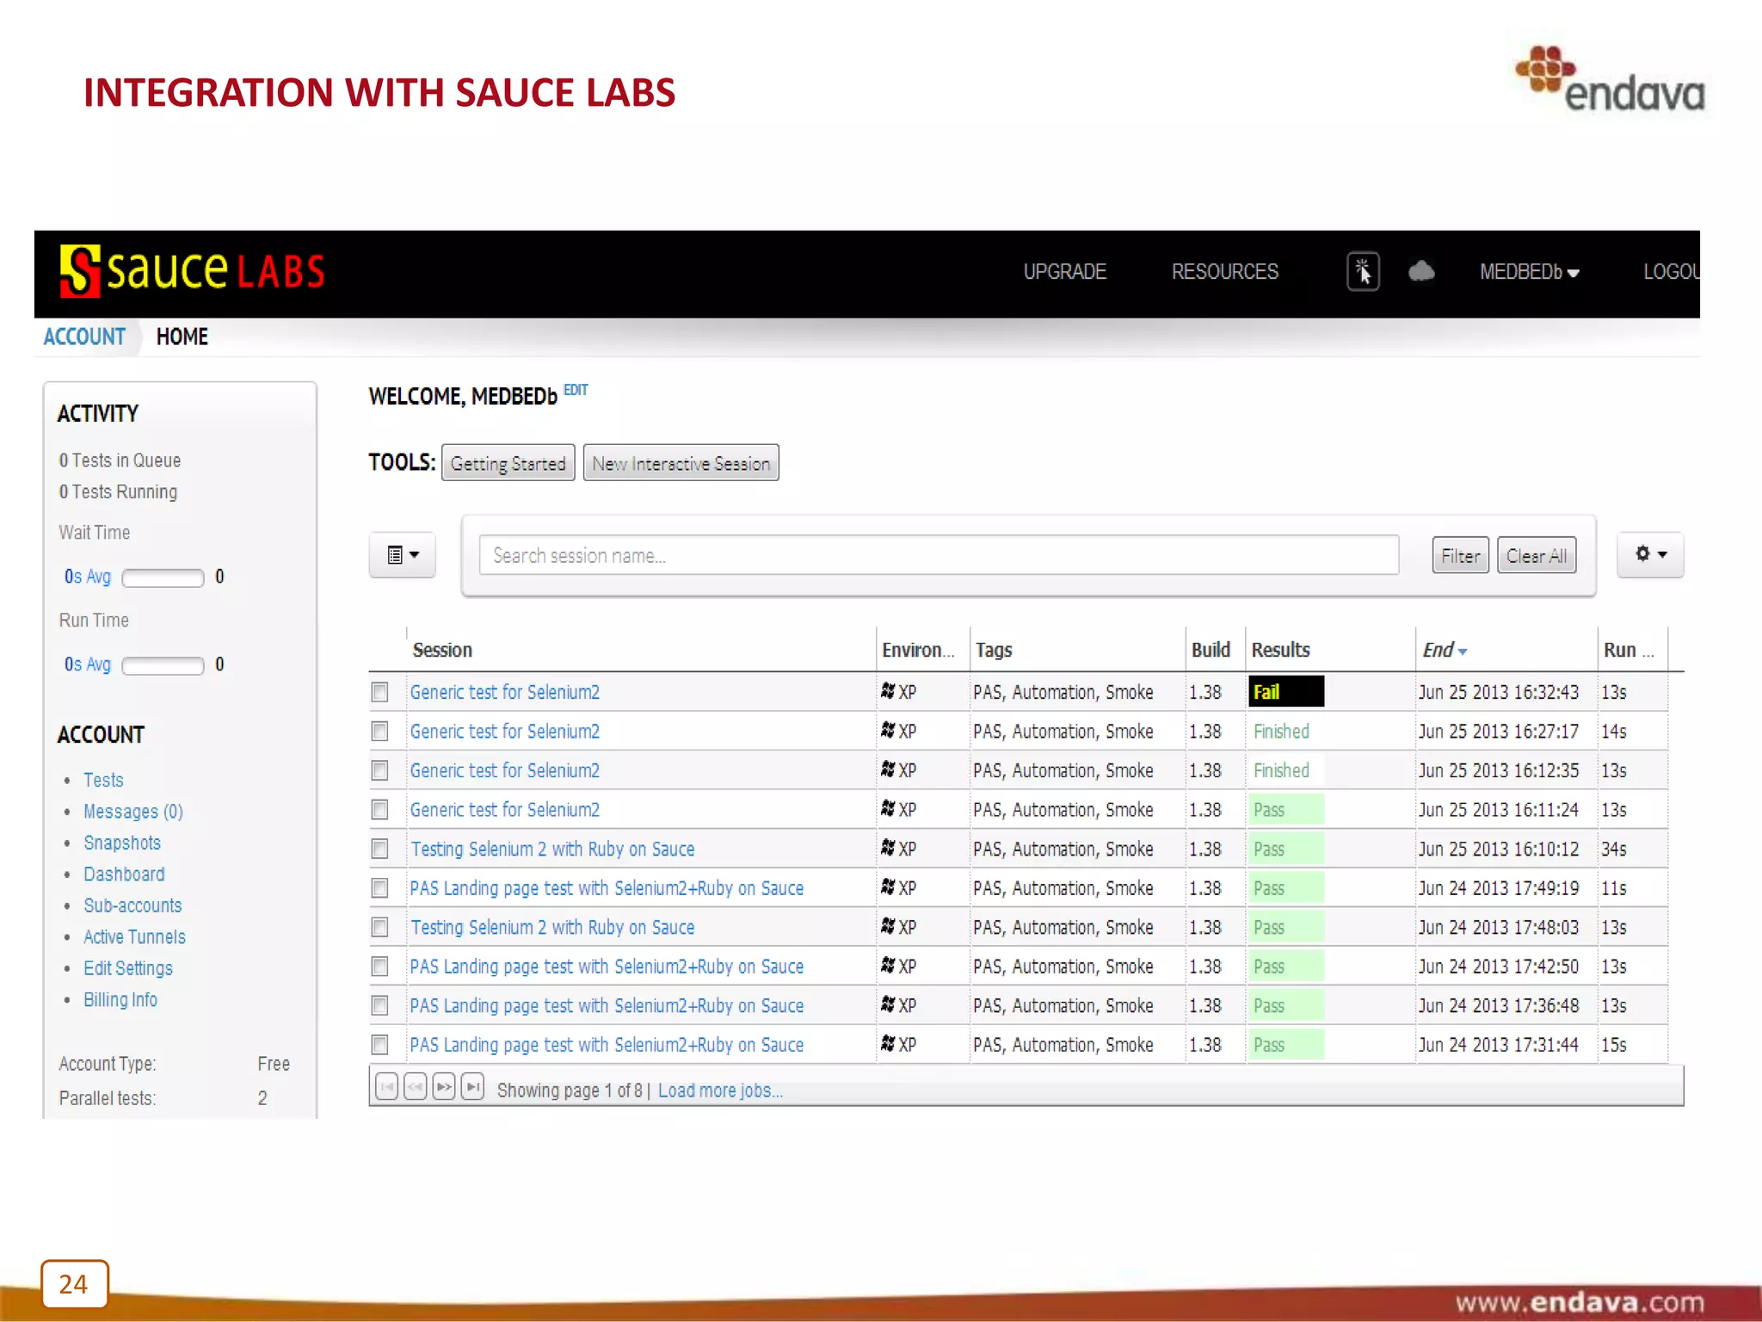Open Generic test for Selenium2 failed job
The width and height of the screenshot is (1762, 1322).
point(505,693)
